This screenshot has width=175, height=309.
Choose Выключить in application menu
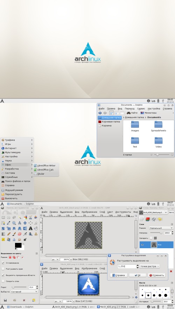click(x=17, y=199)
